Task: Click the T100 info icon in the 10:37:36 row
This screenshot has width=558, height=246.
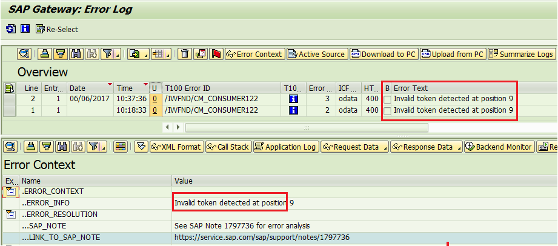Action: click(x=294, y=99)
